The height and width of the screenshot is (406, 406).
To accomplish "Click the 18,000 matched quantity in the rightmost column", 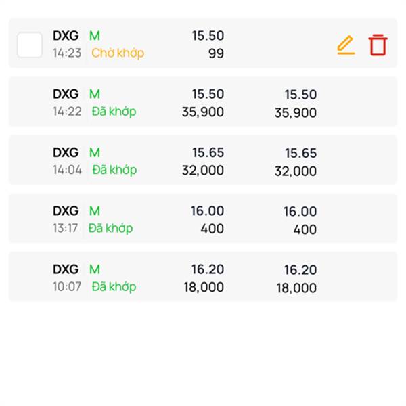I will (296, 288).
